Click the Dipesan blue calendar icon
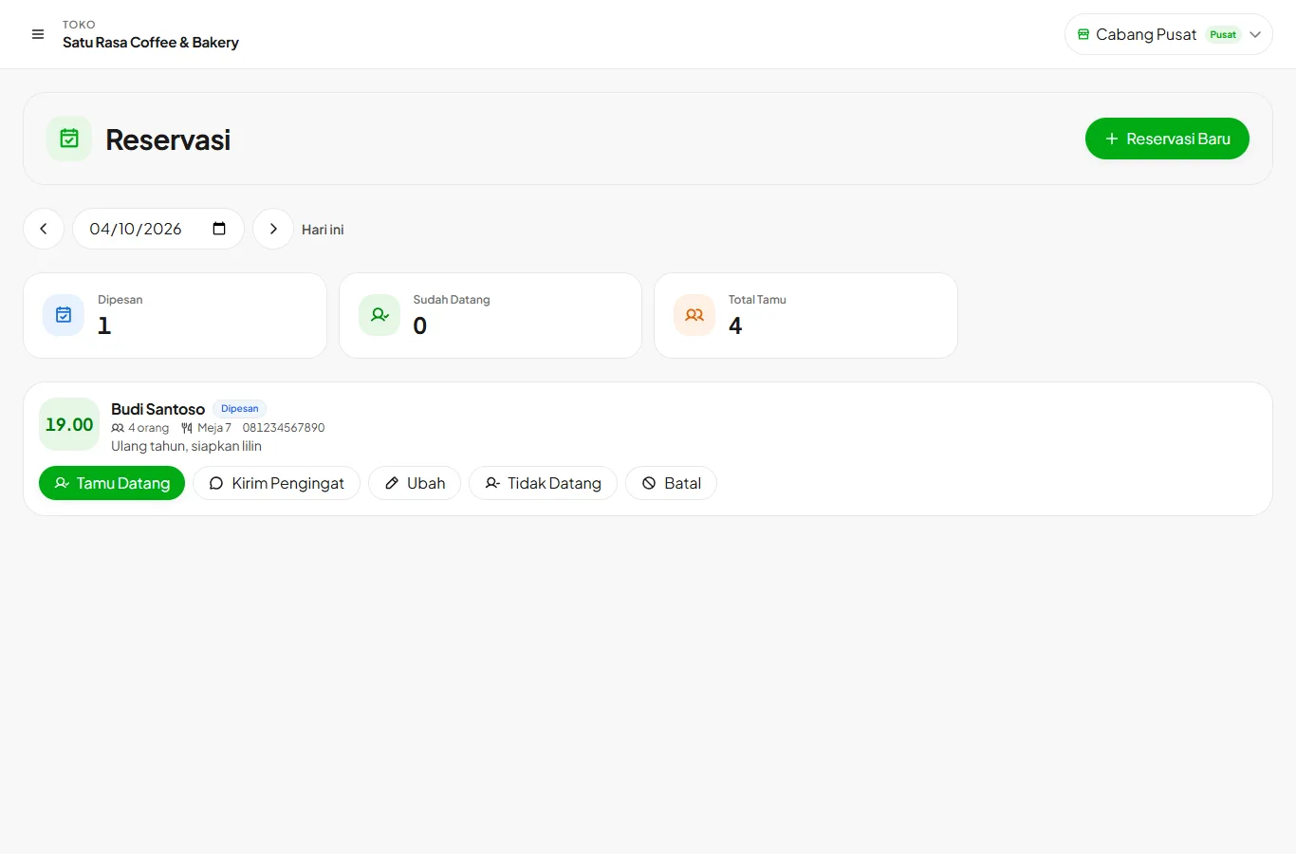Image resolution: width=1296 pixels, height=854 pixels. click(64, 315)
